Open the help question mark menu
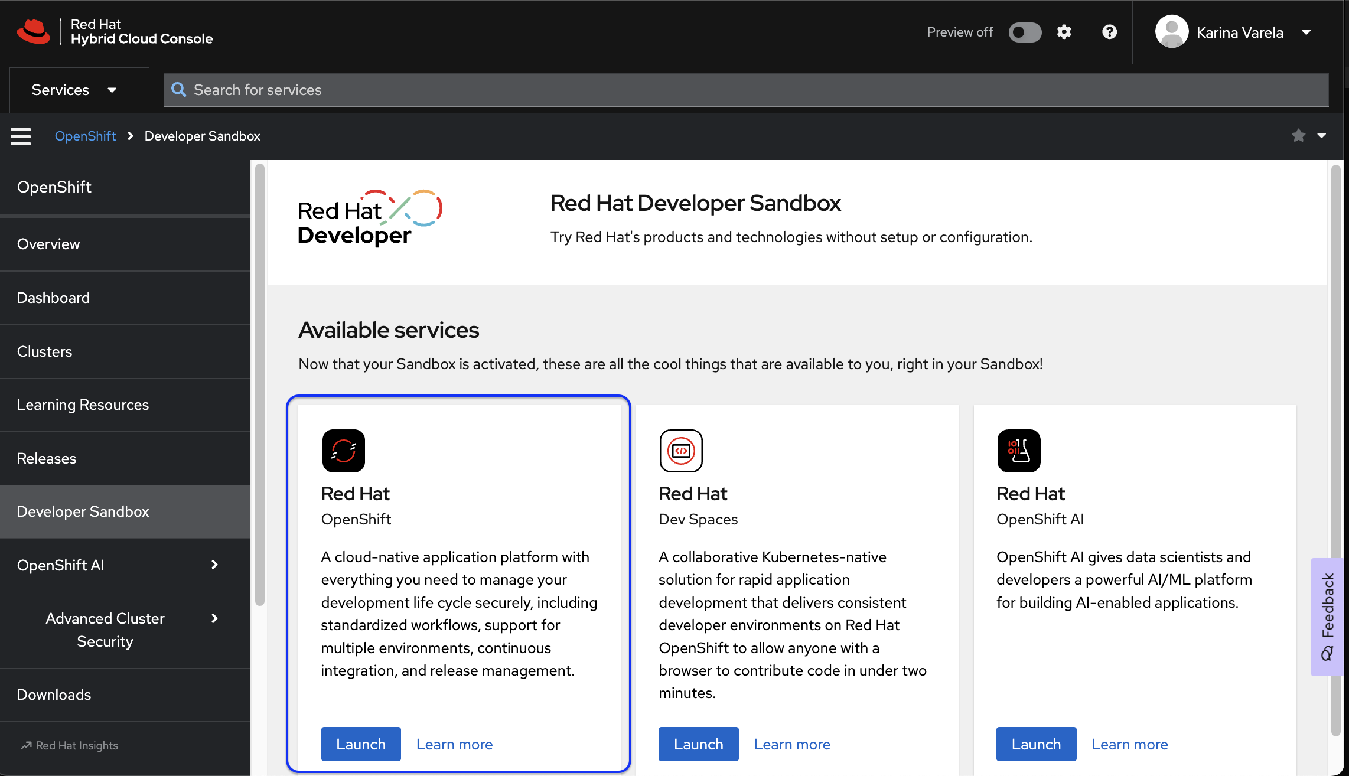The width and height of the screenshot is (1349, 776). (x=1109, y=32)
